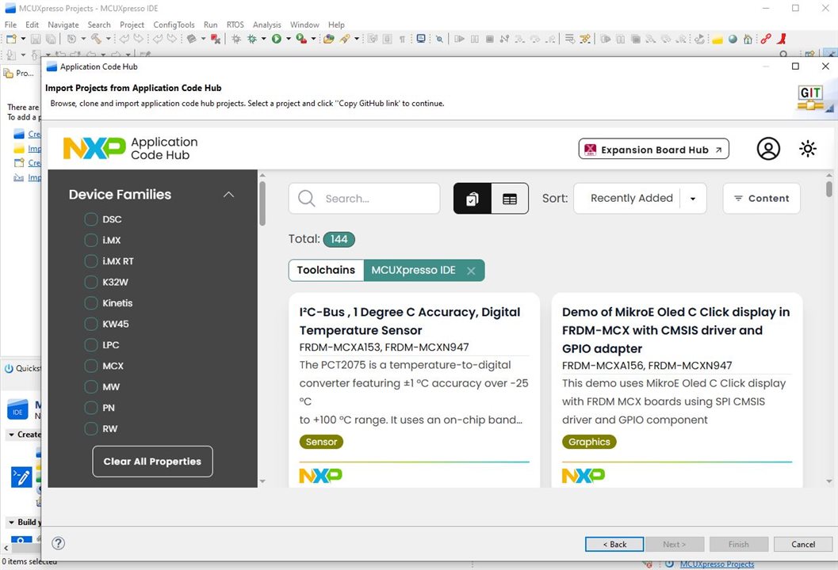The width and height of the screenshot is (838, 570).
Task: Open the Content filter button
Action: (x=762, y=199)
